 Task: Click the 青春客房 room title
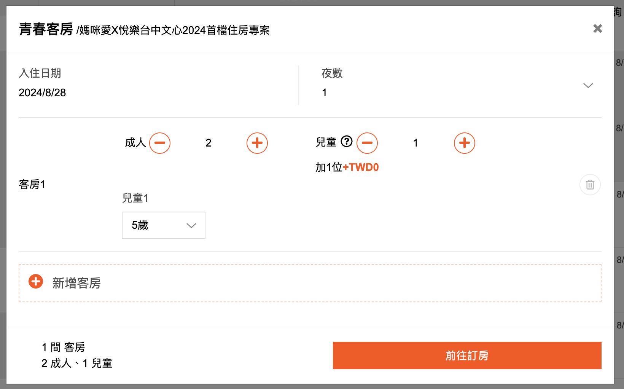[x=46, y=29]
